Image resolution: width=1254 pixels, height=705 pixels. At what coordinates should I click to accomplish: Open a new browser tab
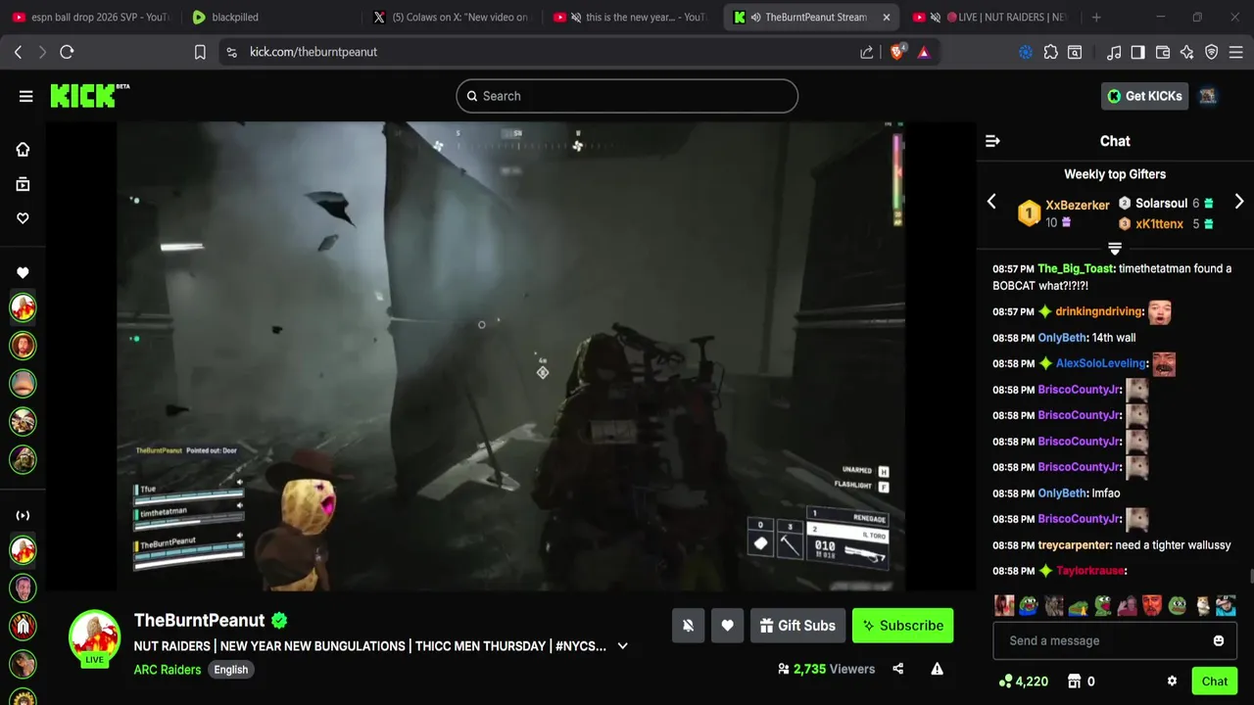click(1096, 17)
